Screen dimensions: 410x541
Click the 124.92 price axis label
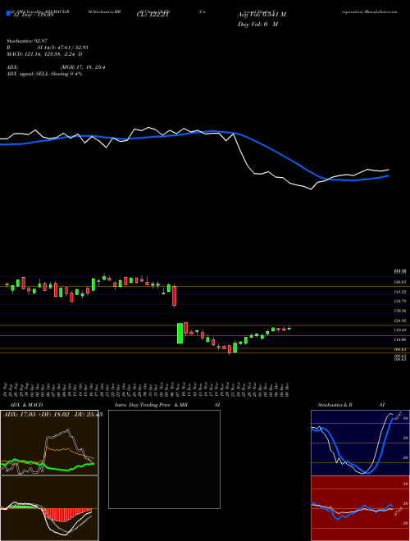coord(400,321)
